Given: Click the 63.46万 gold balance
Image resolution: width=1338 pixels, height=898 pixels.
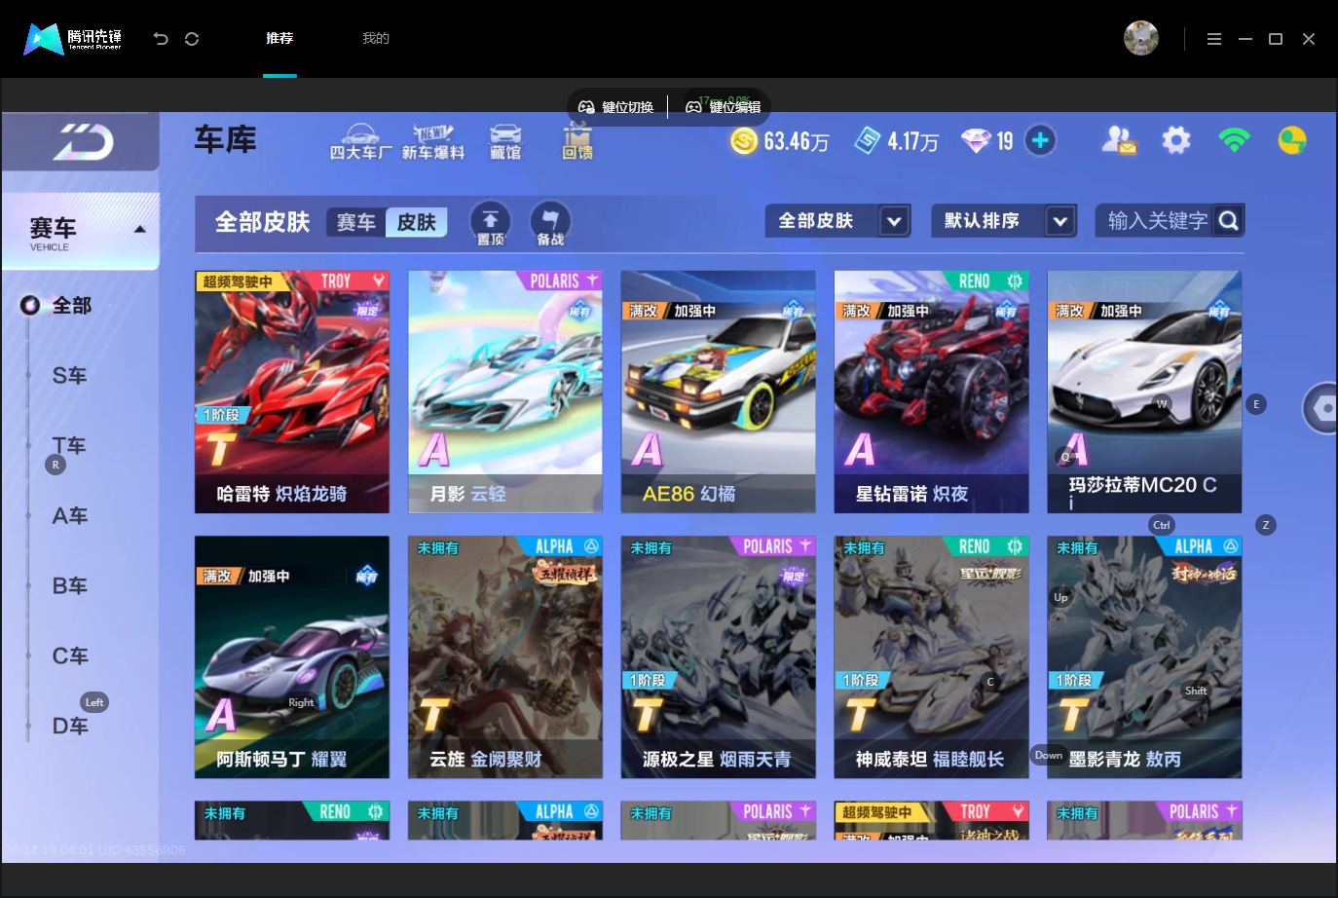Looking at the screenshot, I should click(x=797, y=142).
